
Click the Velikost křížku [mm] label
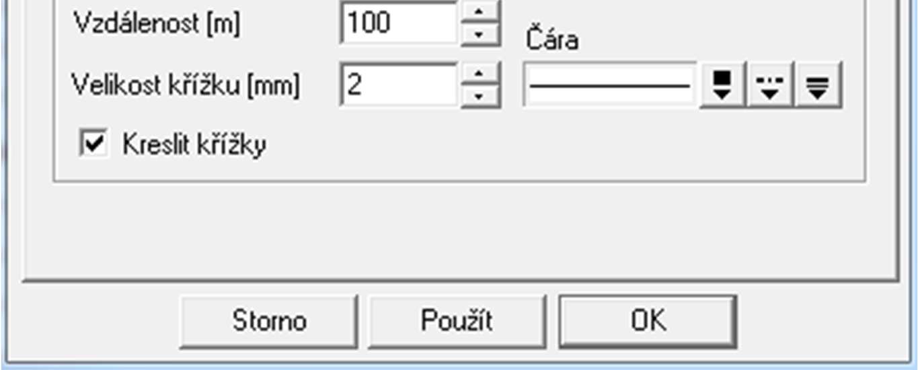pyautogui.click(x=186, y=85)
